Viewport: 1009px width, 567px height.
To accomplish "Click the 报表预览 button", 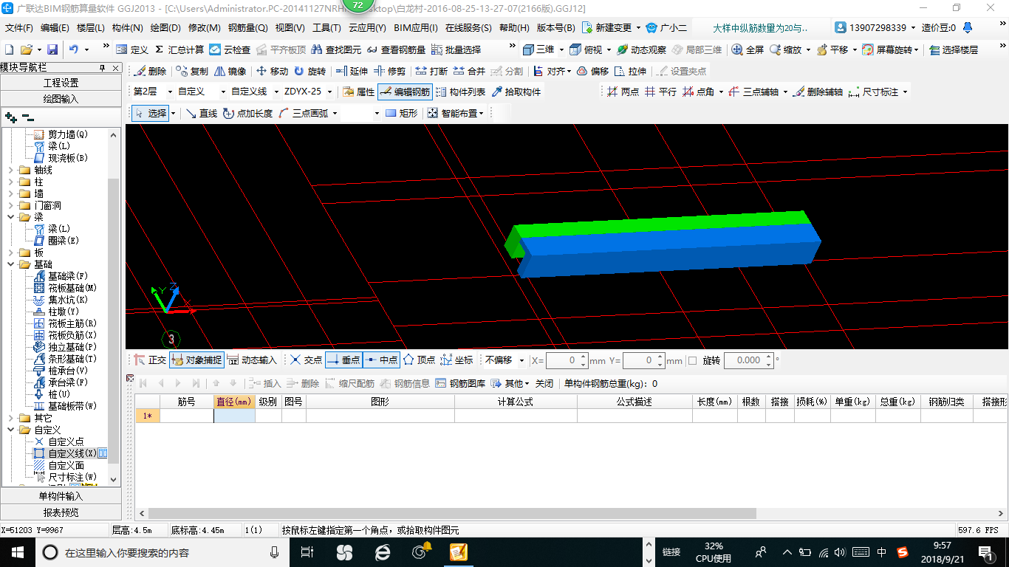I will (61, 512).
